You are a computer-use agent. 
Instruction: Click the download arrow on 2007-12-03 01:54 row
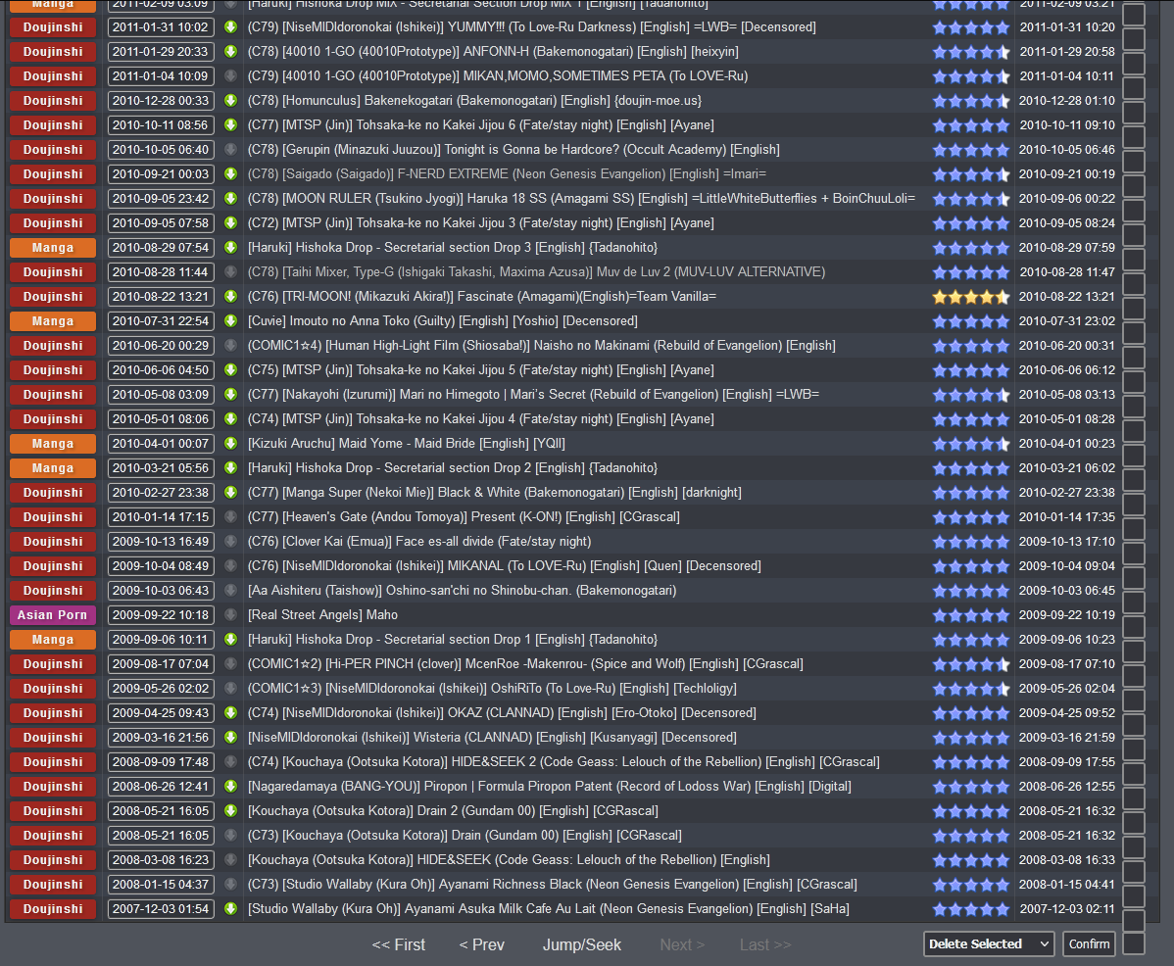[230, 909]
